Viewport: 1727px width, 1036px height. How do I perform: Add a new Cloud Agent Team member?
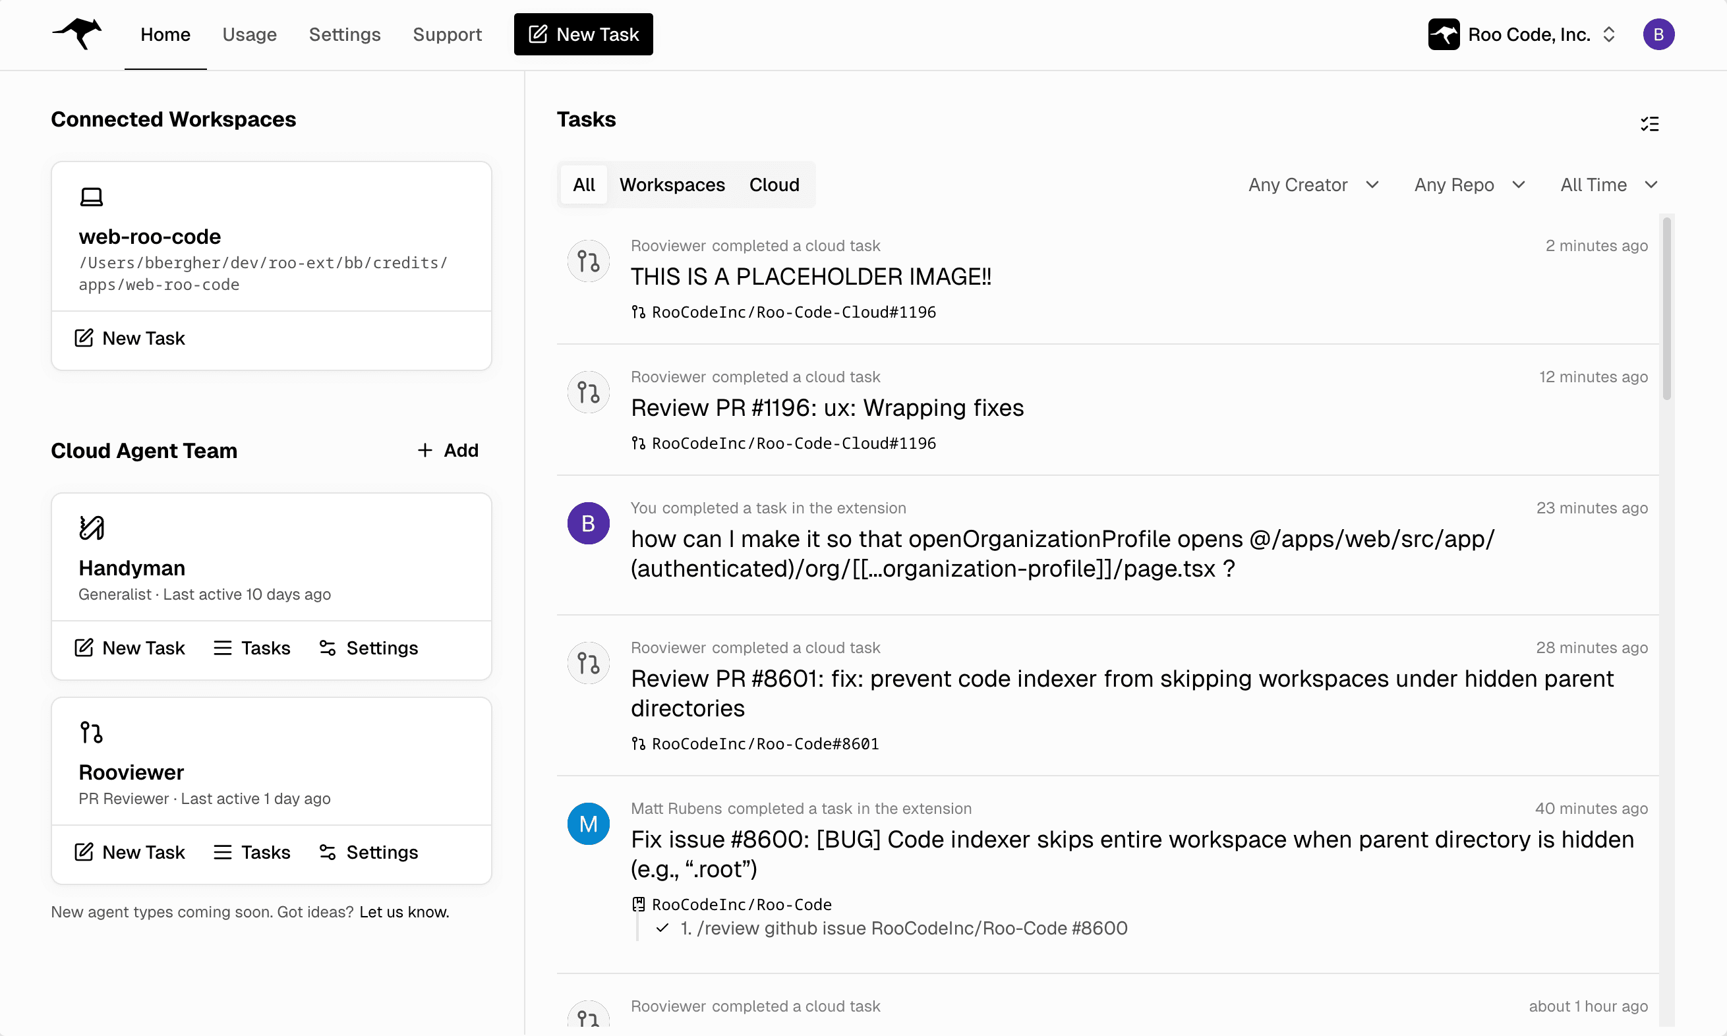point(448,449)
